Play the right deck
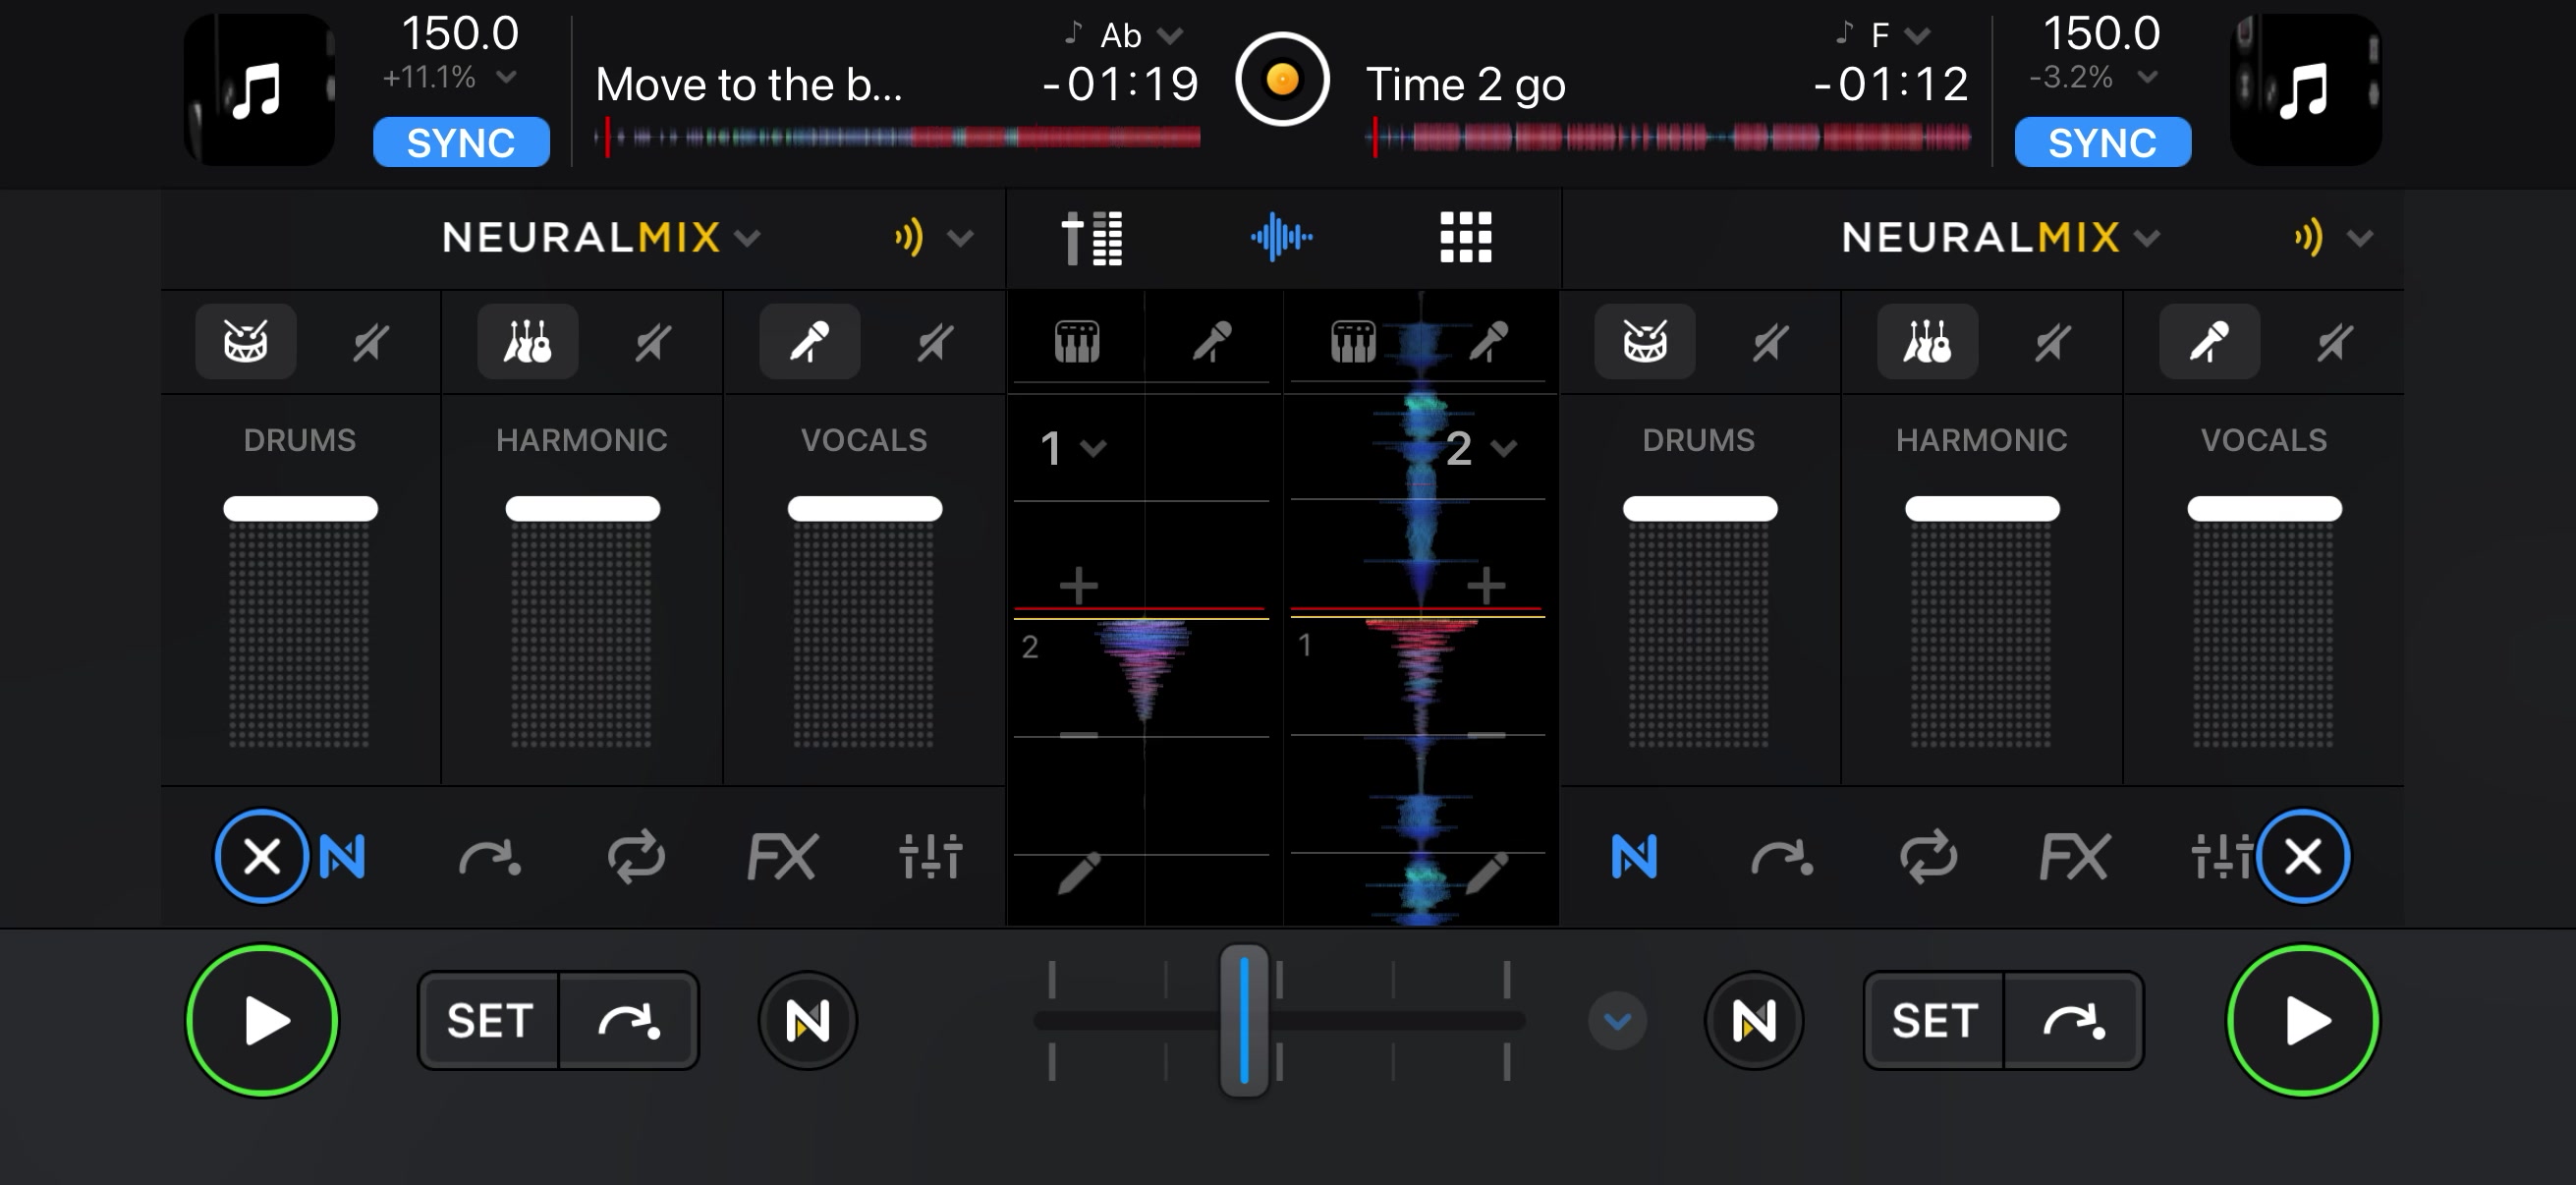The height and width of the screenshot is (1185, 2576). 2303,1021
